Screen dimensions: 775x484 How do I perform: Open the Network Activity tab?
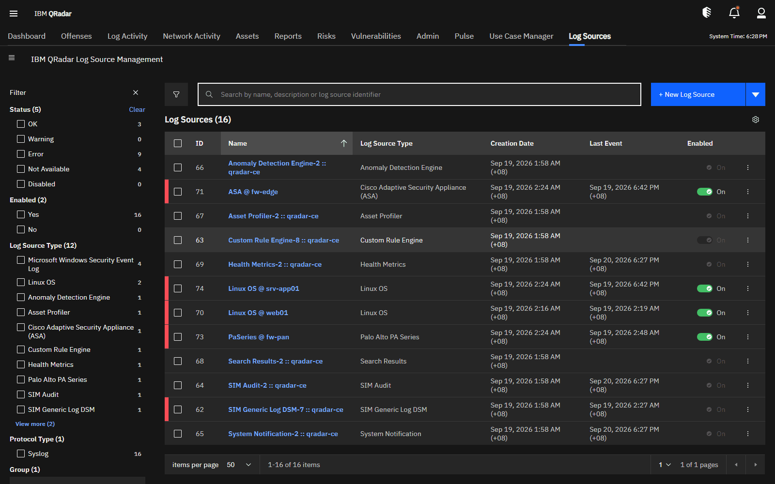192,36
